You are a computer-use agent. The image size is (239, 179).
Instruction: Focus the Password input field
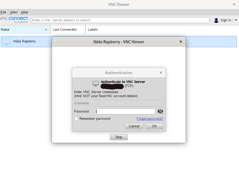[125, 112]
